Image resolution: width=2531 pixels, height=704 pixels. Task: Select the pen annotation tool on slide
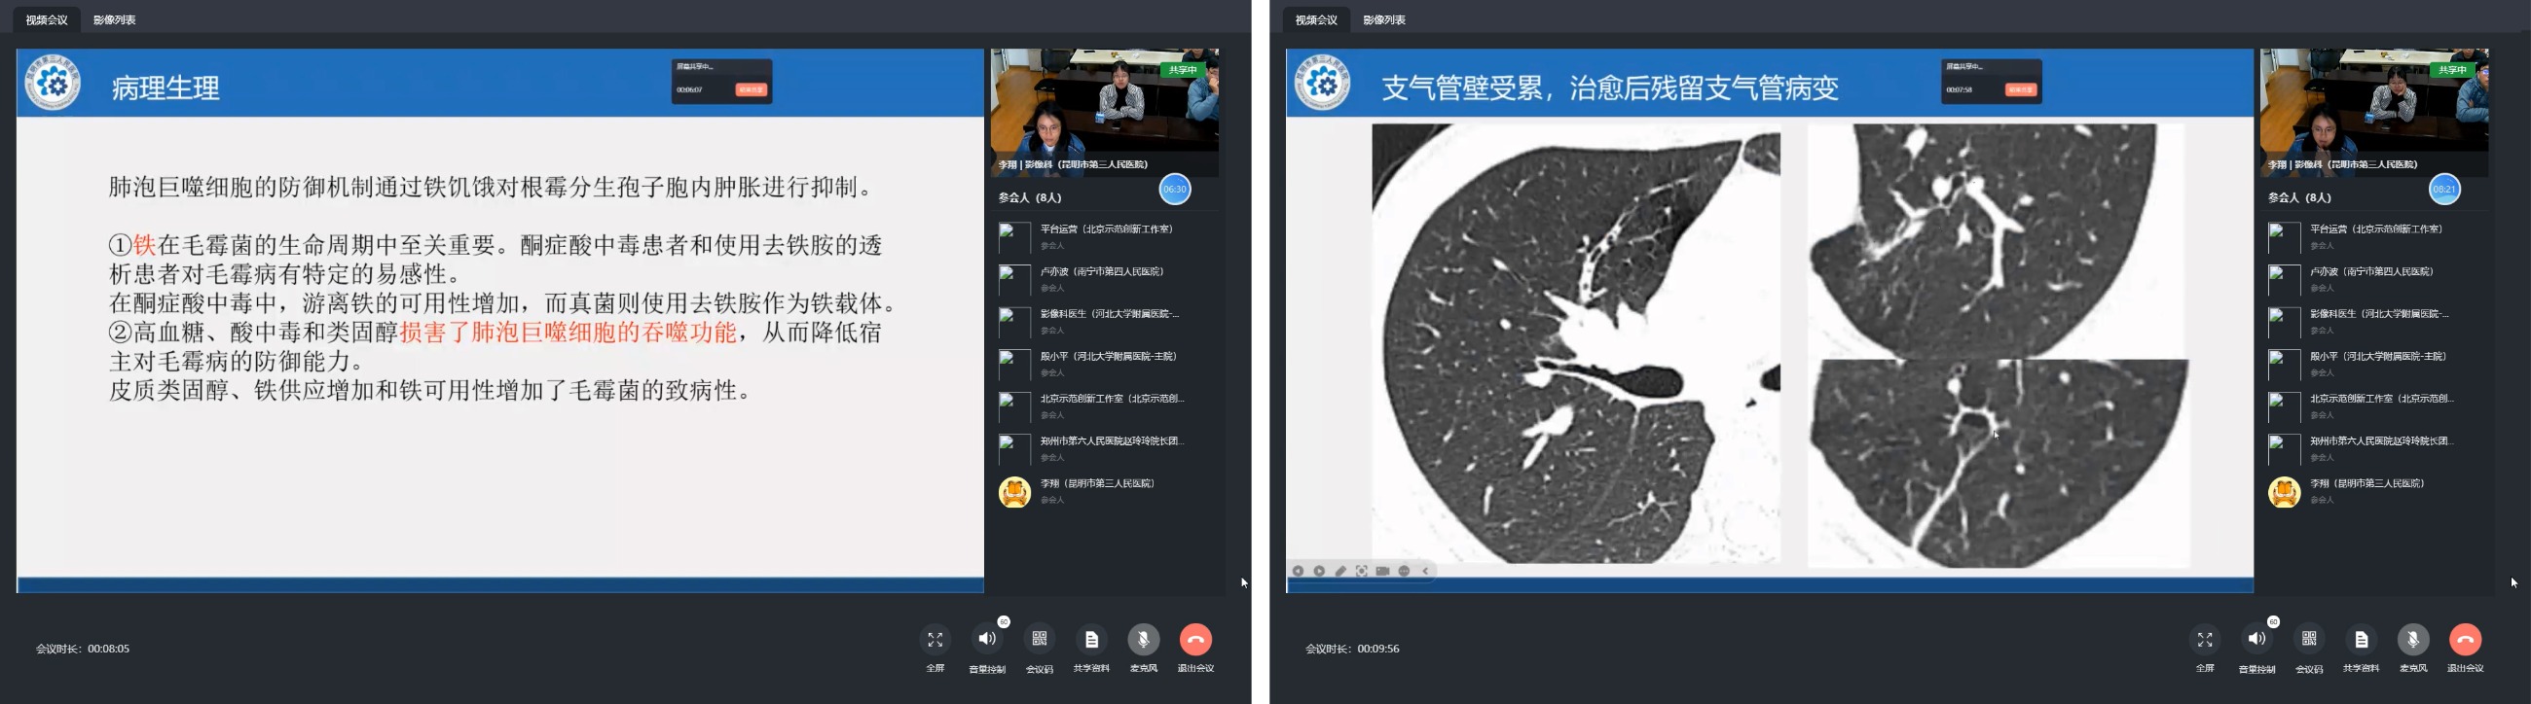point(1340,571)
